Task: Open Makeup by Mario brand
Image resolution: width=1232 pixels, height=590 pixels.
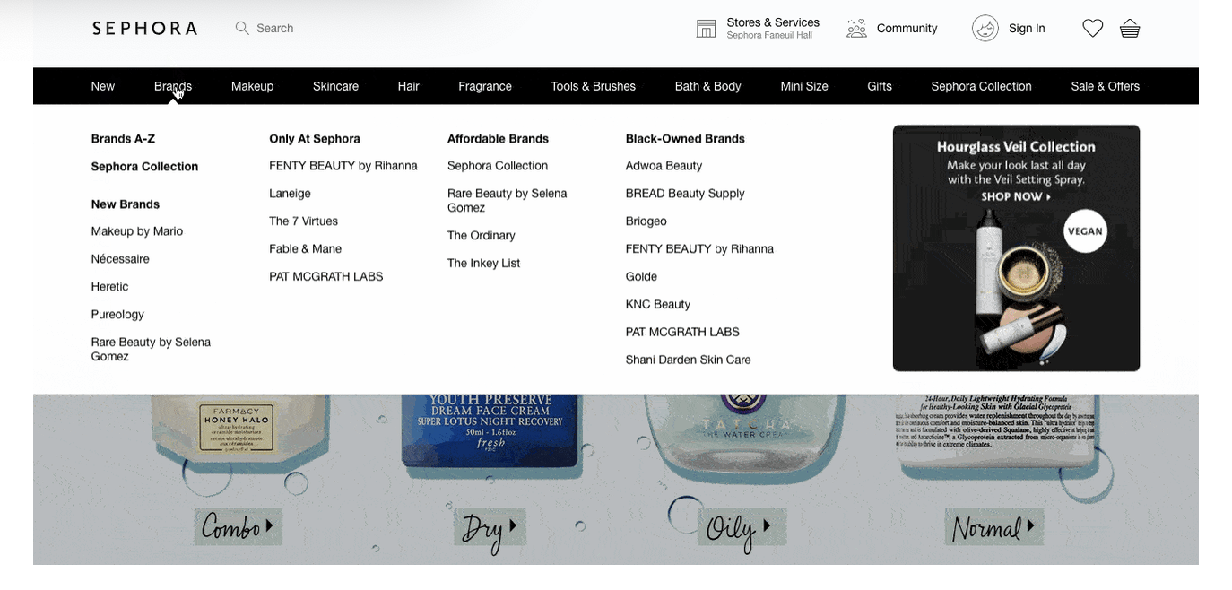Action: point(137,231)
